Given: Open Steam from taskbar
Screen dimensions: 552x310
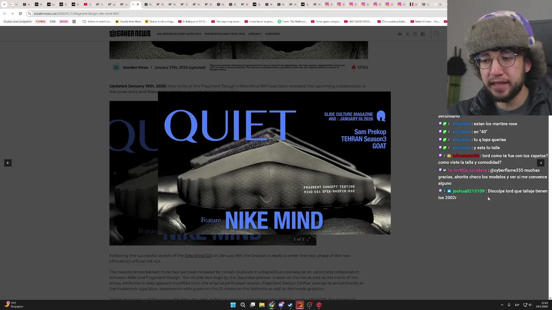Looking at the screenshot, I should pyautogui.click(x=290, y=305).
